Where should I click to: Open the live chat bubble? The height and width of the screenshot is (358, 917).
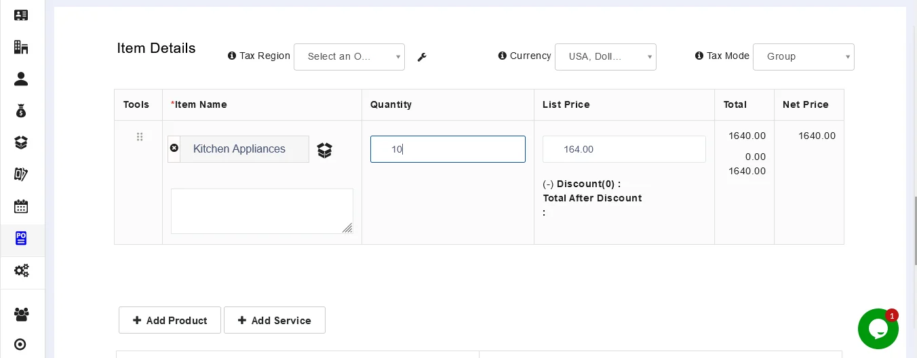(878, 329)
